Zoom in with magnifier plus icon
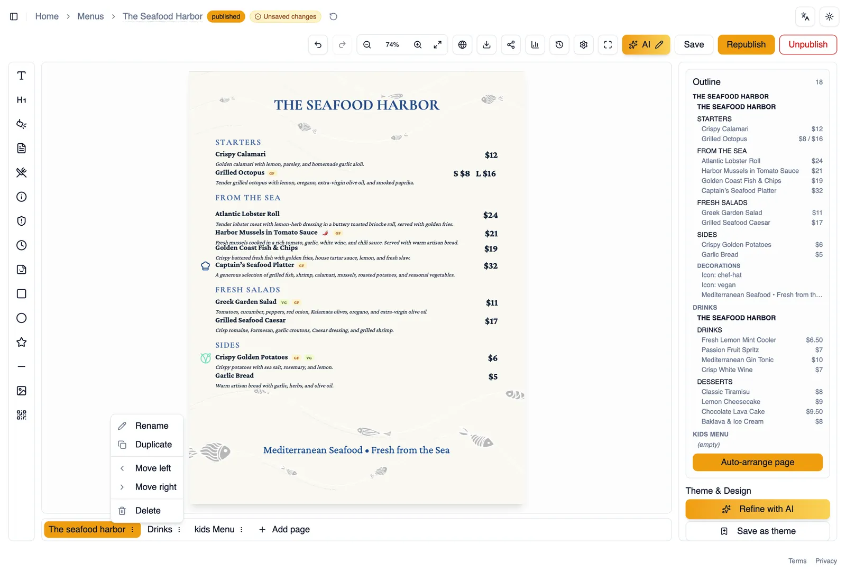Viewport: 846px width, 572px height. 418,44
